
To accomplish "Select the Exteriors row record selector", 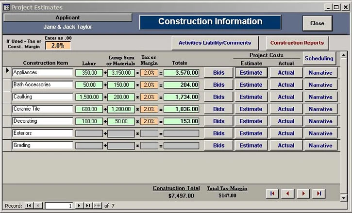I will point(7,133).
